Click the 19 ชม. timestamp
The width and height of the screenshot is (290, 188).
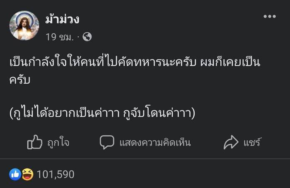coord(60,37)
